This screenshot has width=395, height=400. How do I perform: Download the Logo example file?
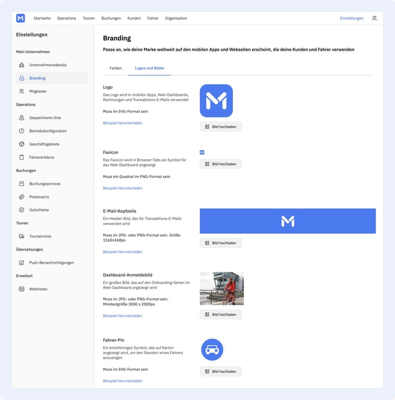(x=122, y=123)
